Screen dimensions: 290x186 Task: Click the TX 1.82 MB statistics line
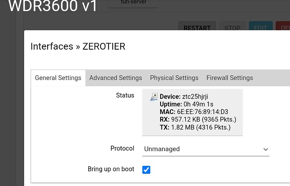195,128
